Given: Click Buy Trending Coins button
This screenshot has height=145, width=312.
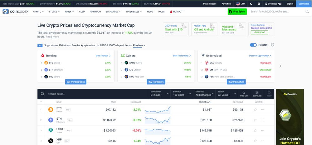Looking at the screenshot, I should pyautogui.click(x=76, y=82).
